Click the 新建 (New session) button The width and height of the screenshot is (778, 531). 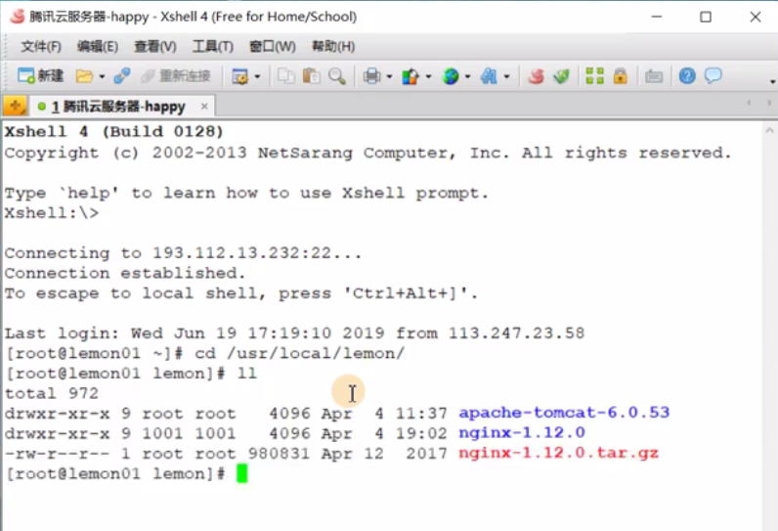click(41, 76)
